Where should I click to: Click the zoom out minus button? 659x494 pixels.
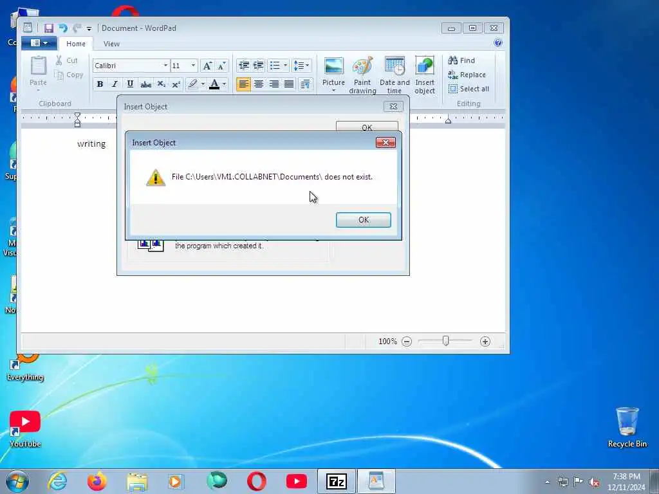point(407,342)
